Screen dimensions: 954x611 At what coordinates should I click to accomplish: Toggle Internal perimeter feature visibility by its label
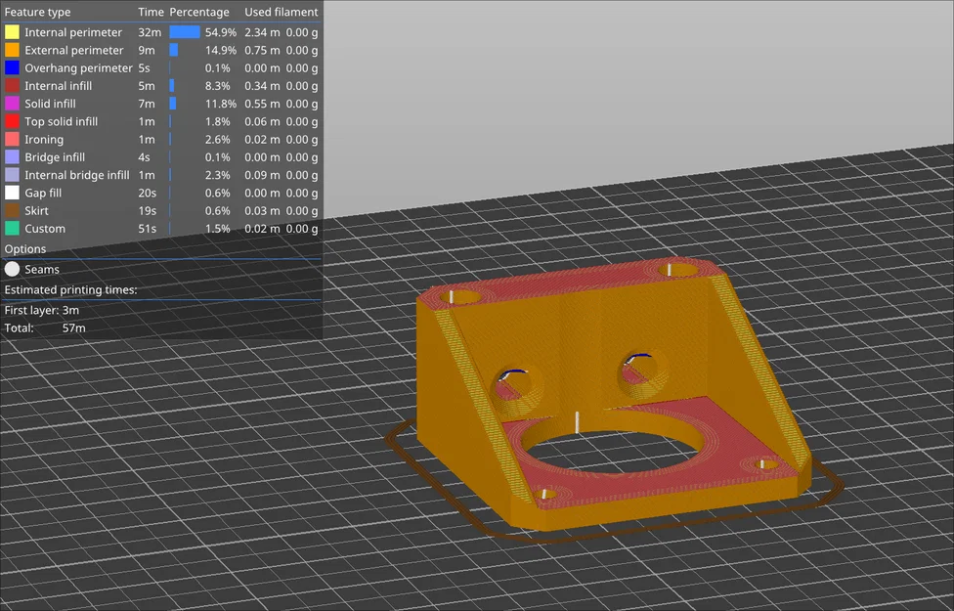coord(73,32)
